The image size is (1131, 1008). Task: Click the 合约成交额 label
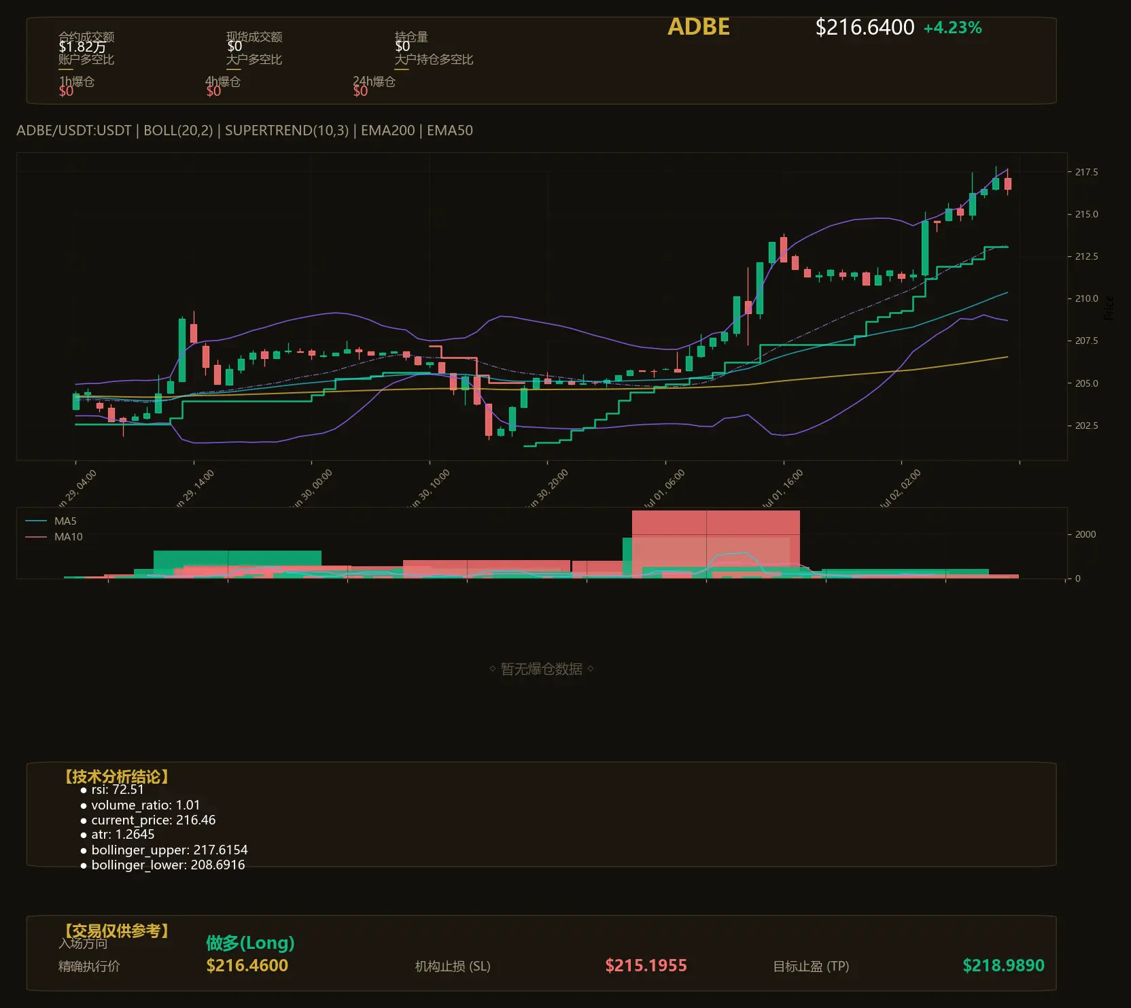click(x=86, y=37)
